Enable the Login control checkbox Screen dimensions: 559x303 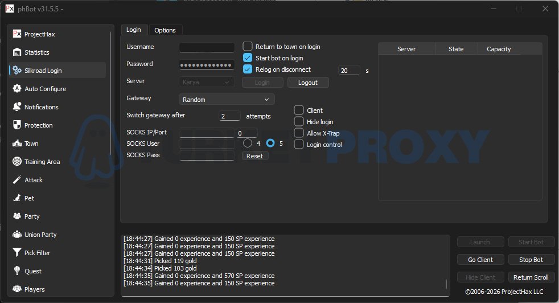(x=299, y=144)
